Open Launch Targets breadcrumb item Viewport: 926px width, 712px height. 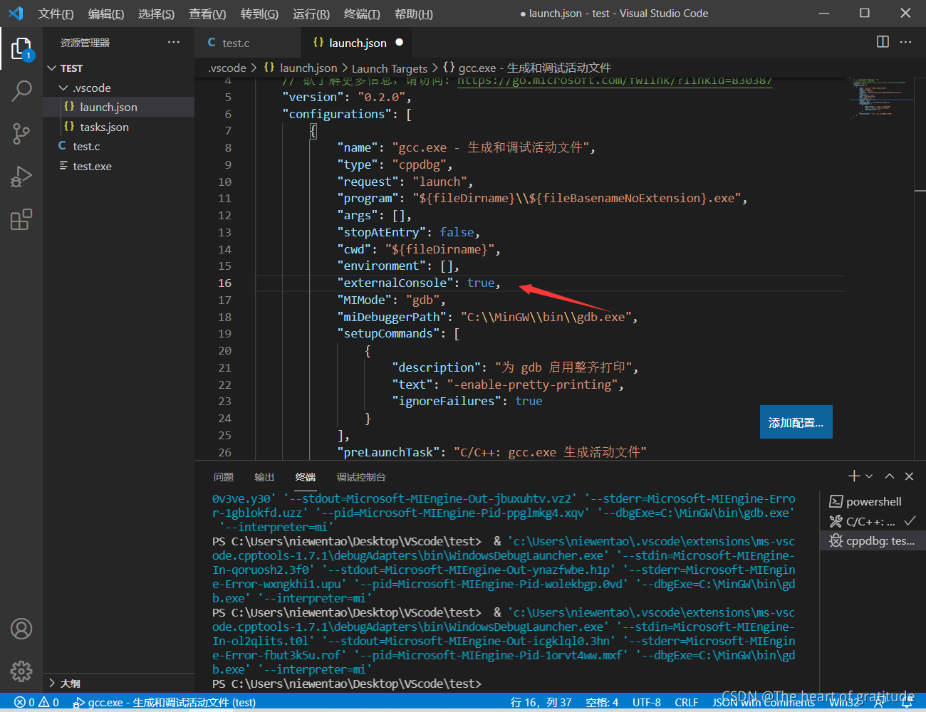(x=389, y=68)
